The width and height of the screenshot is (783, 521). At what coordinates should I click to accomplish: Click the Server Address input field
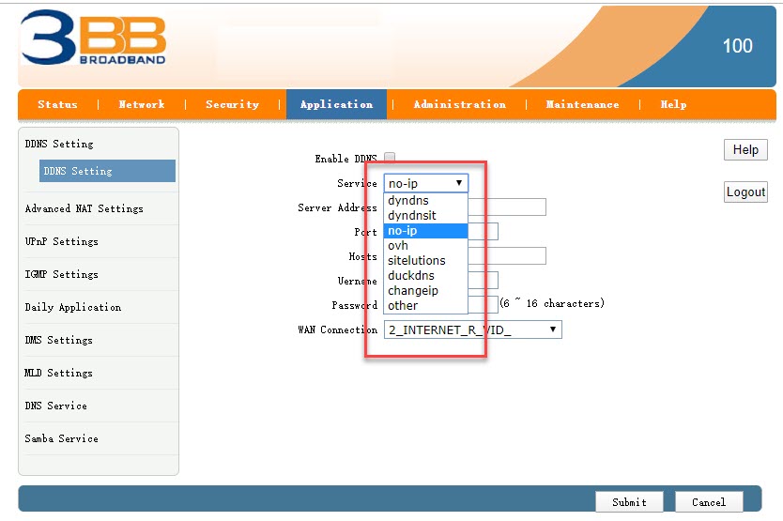click(507, 207)
